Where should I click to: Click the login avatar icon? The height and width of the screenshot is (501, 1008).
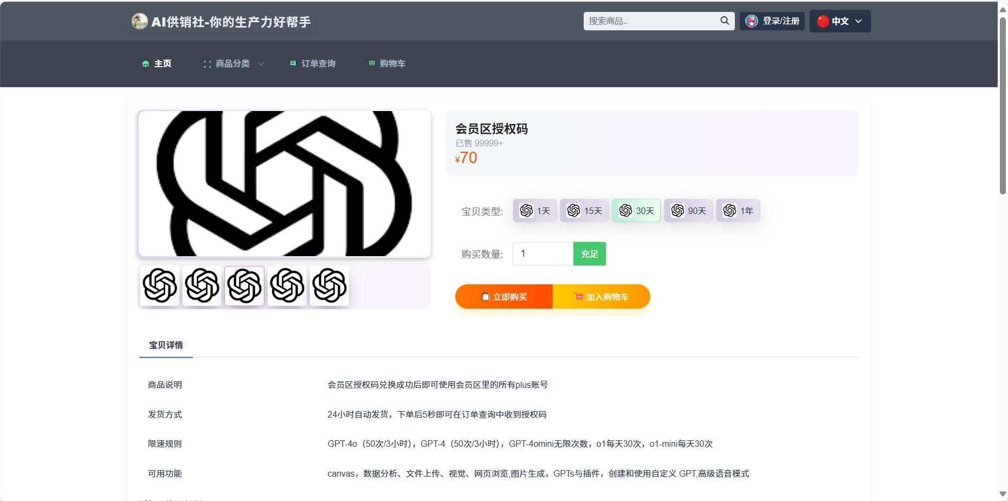click(x=752, y=21)
